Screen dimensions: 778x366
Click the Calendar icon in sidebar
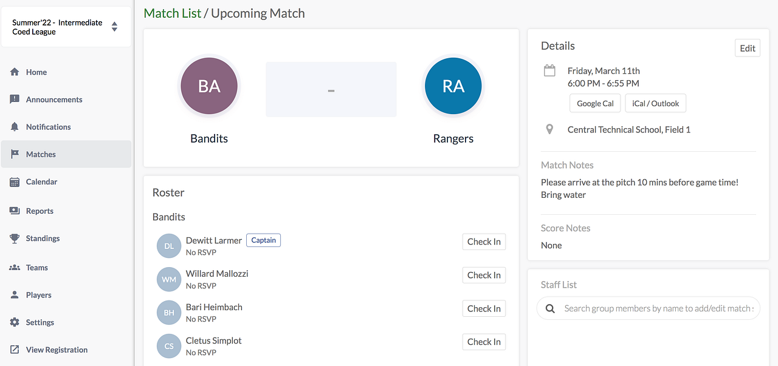[x=15, y=181]
